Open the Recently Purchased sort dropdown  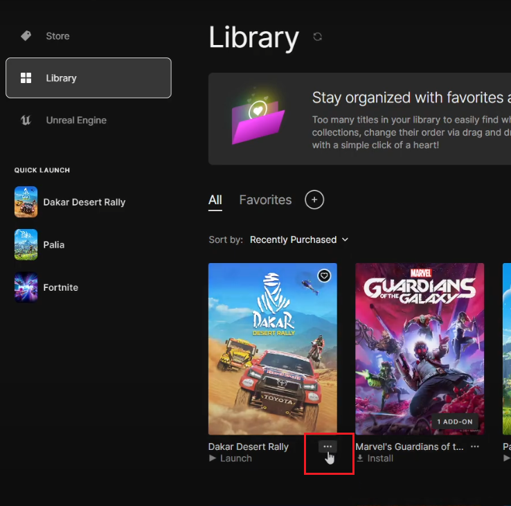299,240
